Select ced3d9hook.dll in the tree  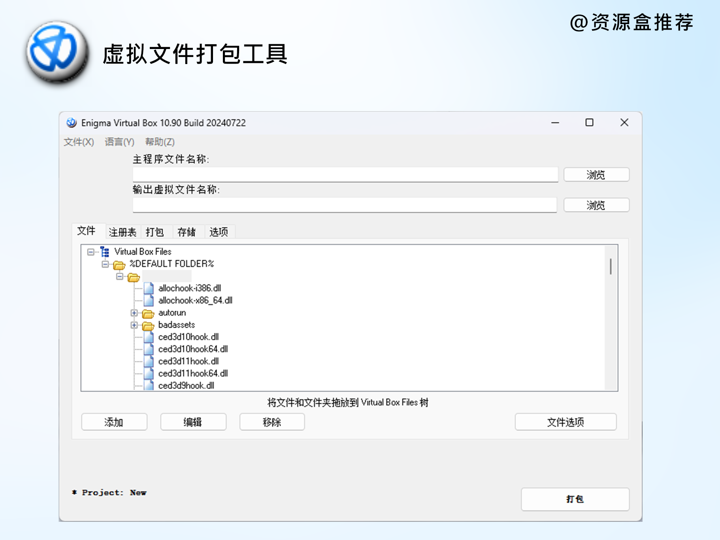coord(186,385)
